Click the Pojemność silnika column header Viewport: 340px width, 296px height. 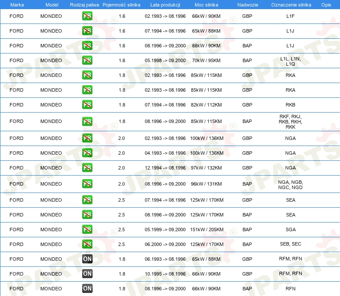(121, 5)
